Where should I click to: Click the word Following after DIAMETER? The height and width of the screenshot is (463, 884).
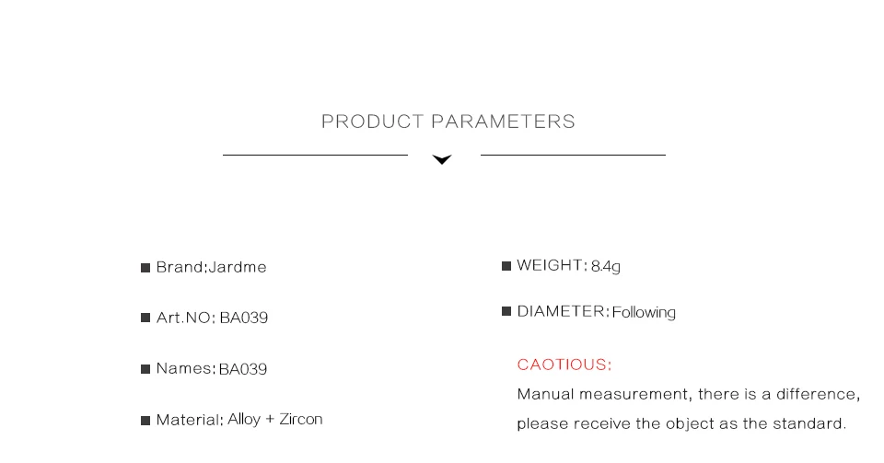pos(644,313)
